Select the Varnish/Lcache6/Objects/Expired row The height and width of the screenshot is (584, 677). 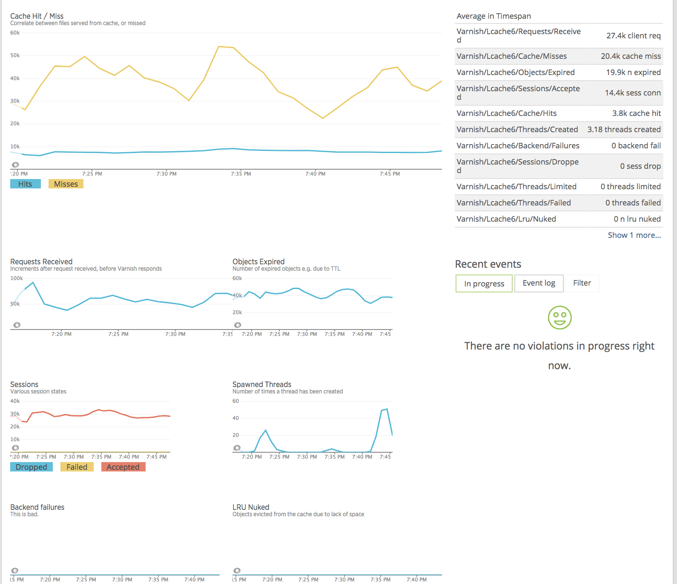click(x=559, y=72)
